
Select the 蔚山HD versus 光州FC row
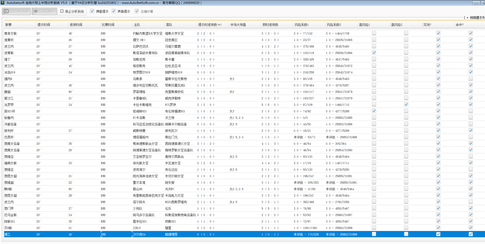tap(137, 189)
